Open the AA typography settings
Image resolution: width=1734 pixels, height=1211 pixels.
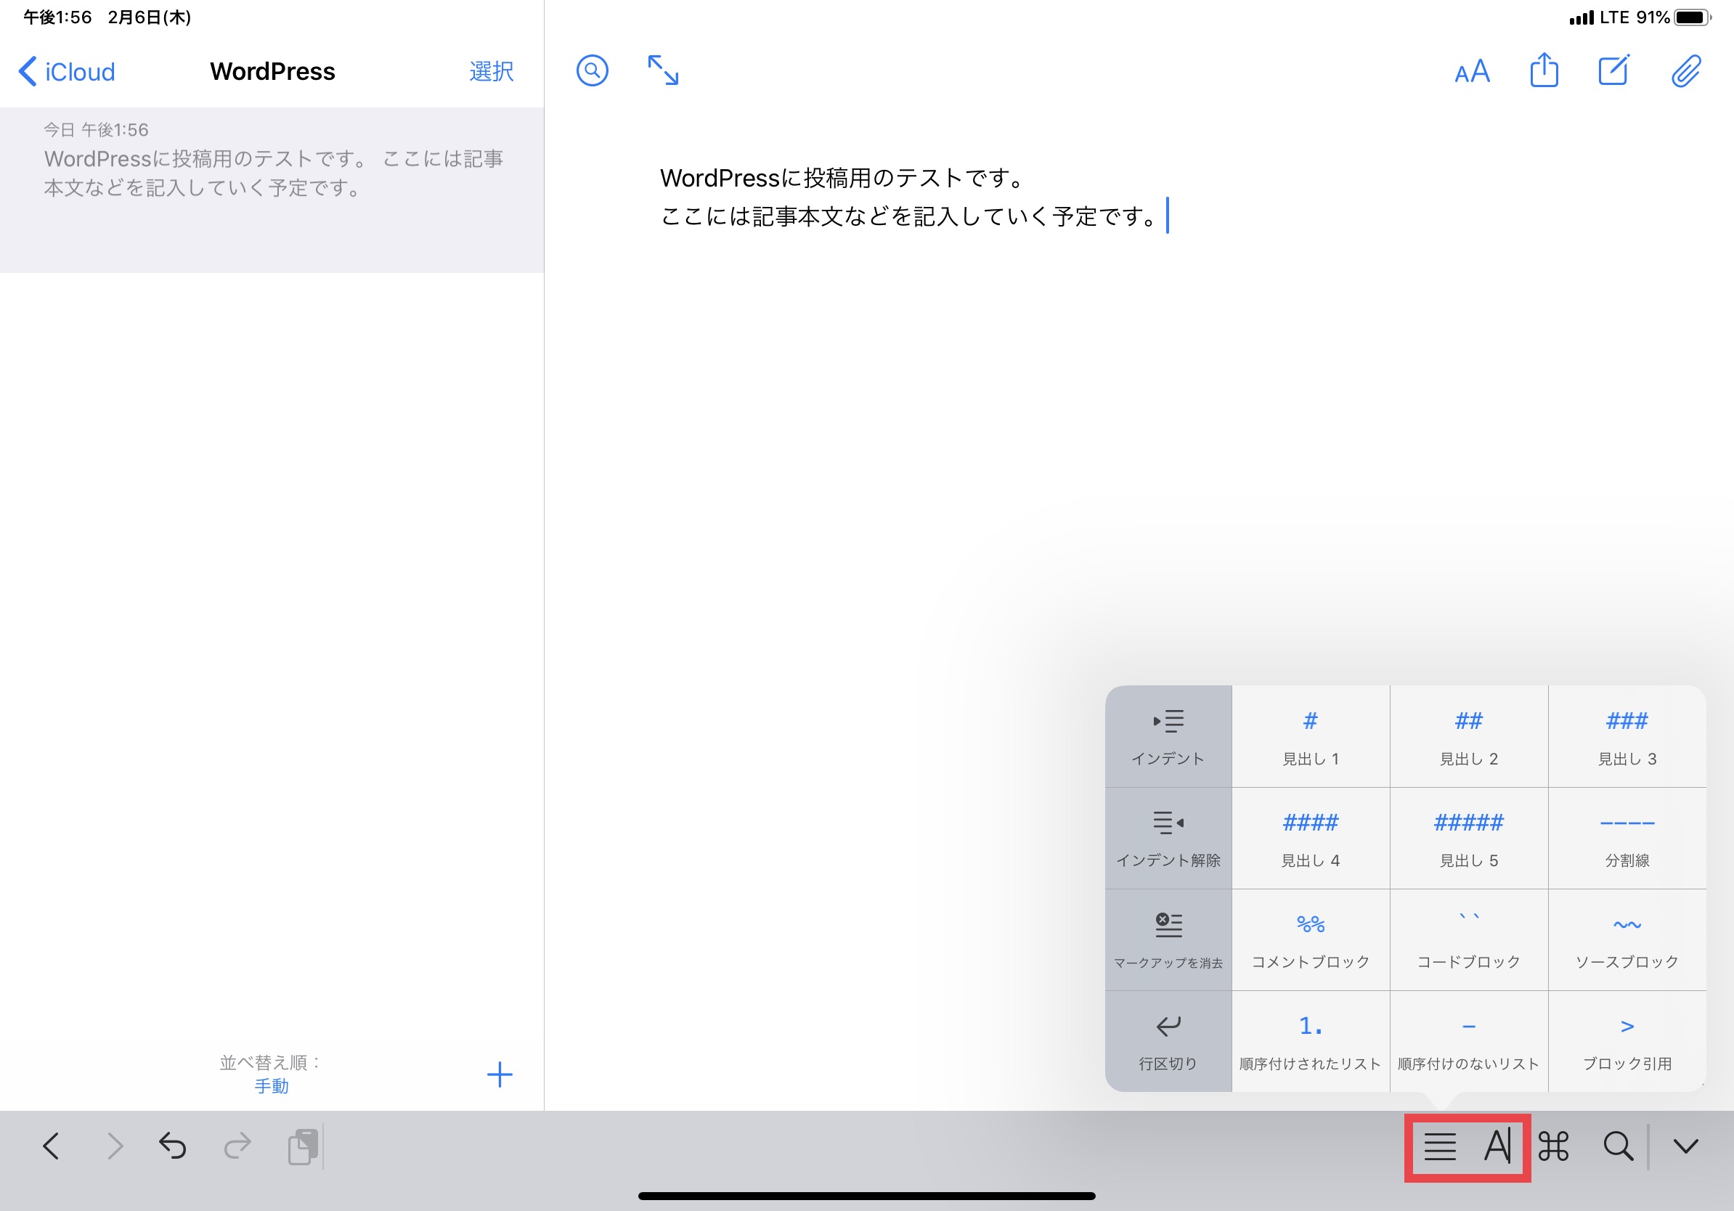click(x=1471, y=72)
